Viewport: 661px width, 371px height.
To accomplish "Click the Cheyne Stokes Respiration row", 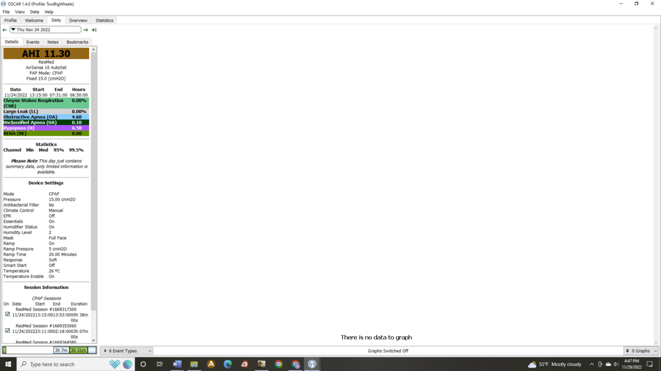I will 46,103.
